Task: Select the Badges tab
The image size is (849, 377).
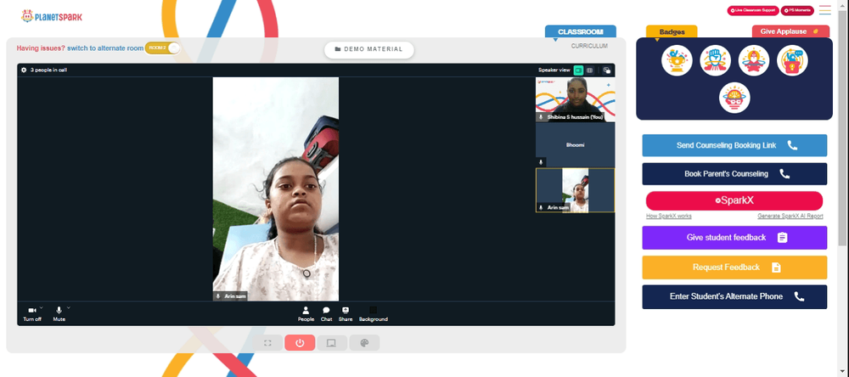Action: tap(672, 31)
